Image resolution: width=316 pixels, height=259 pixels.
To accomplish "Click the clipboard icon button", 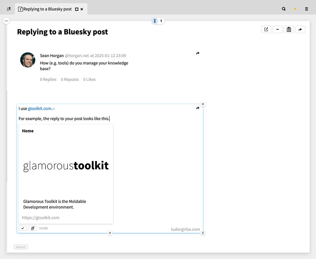I will 289,29.
